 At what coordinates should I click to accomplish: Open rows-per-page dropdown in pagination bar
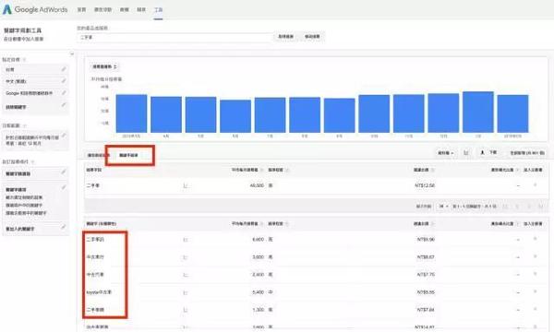[443, 206]
